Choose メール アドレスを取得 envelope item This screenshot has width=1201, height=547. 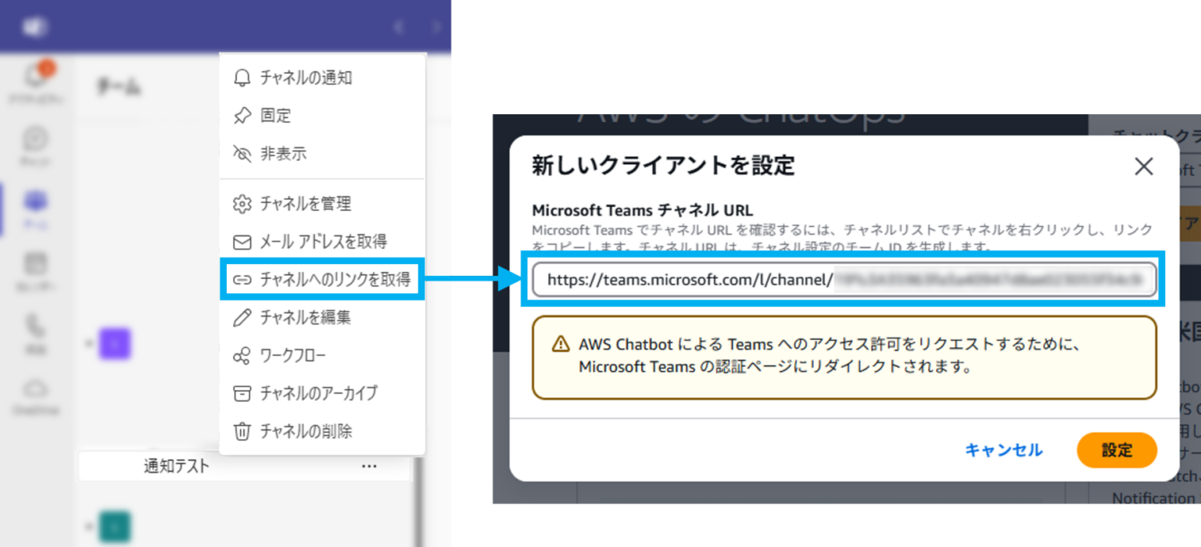pos(322,241)
